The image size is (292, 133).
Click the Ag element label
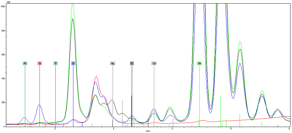pos(113,63)
